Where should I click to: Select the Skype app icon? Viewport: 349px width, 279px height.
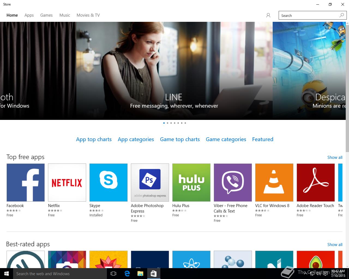point(109,183)
